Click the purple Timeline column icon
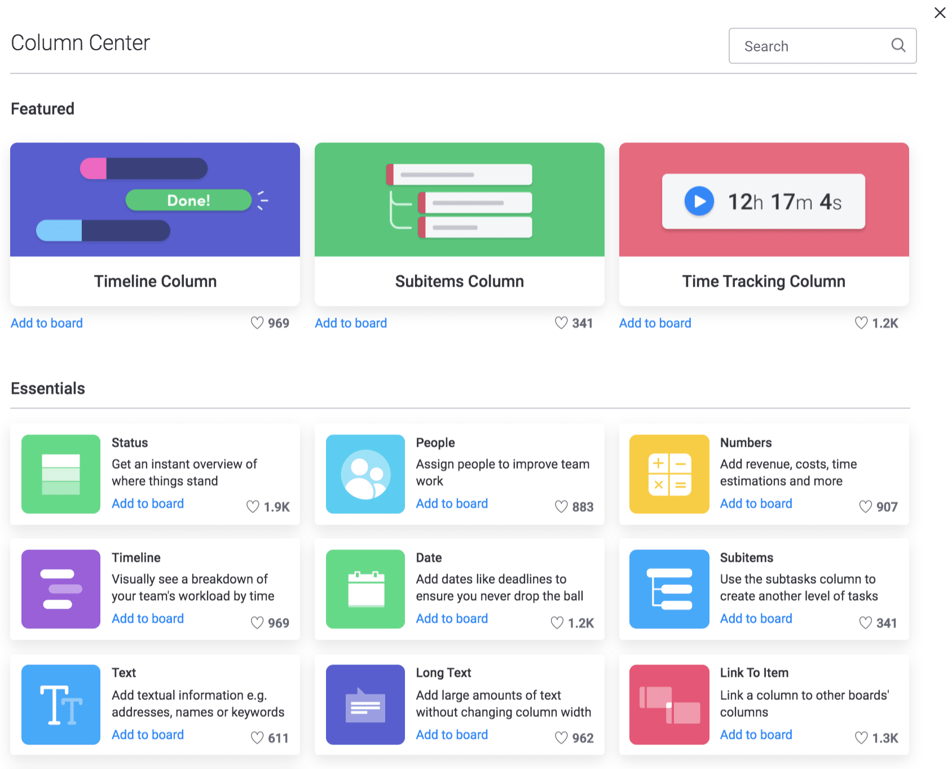The height and width of the screenshot is (769, 952). 61,589
